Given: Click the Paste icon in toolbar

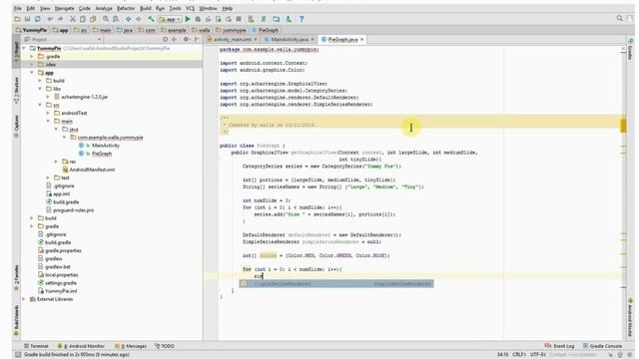Looking at the screenshot, I should point(93,19).
